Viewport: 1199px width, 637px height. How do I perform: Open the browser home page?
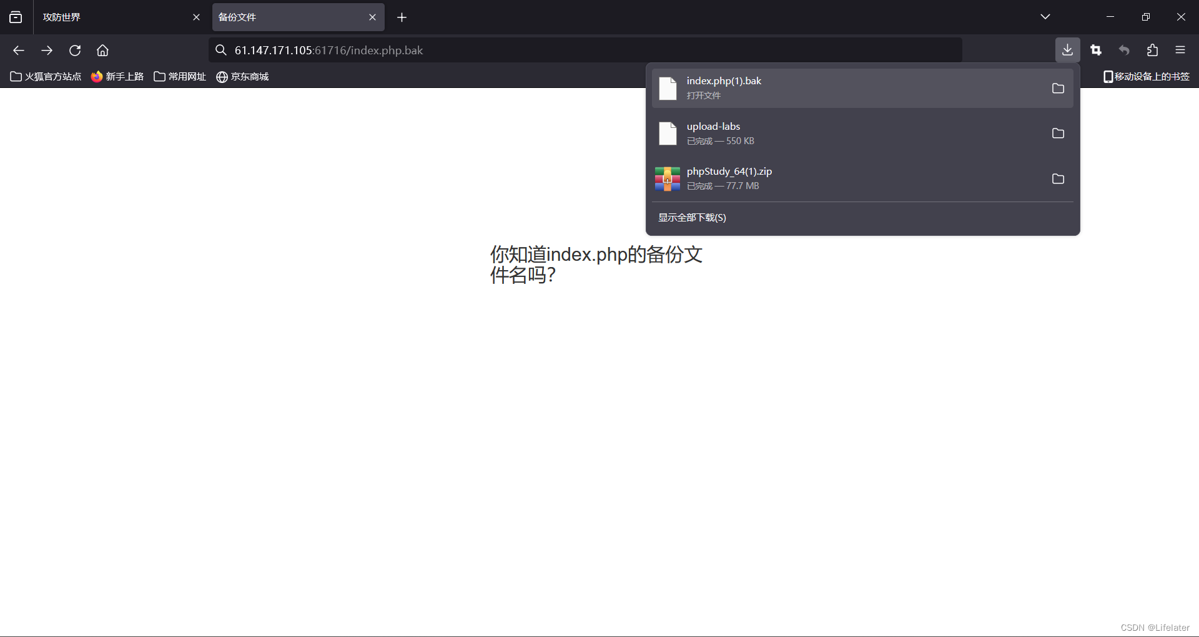[102, 50]
